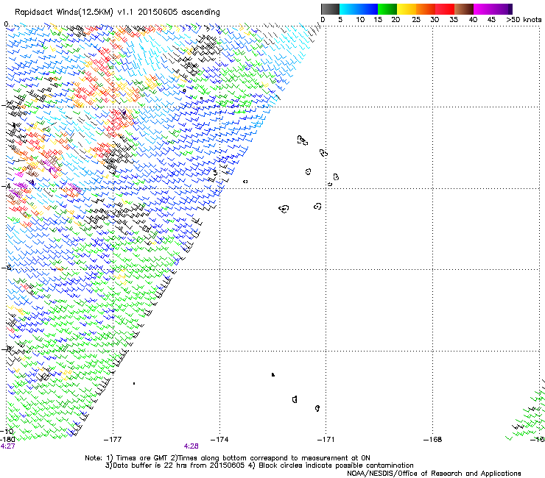Click the -168 longitude axis label

(433, 440)
